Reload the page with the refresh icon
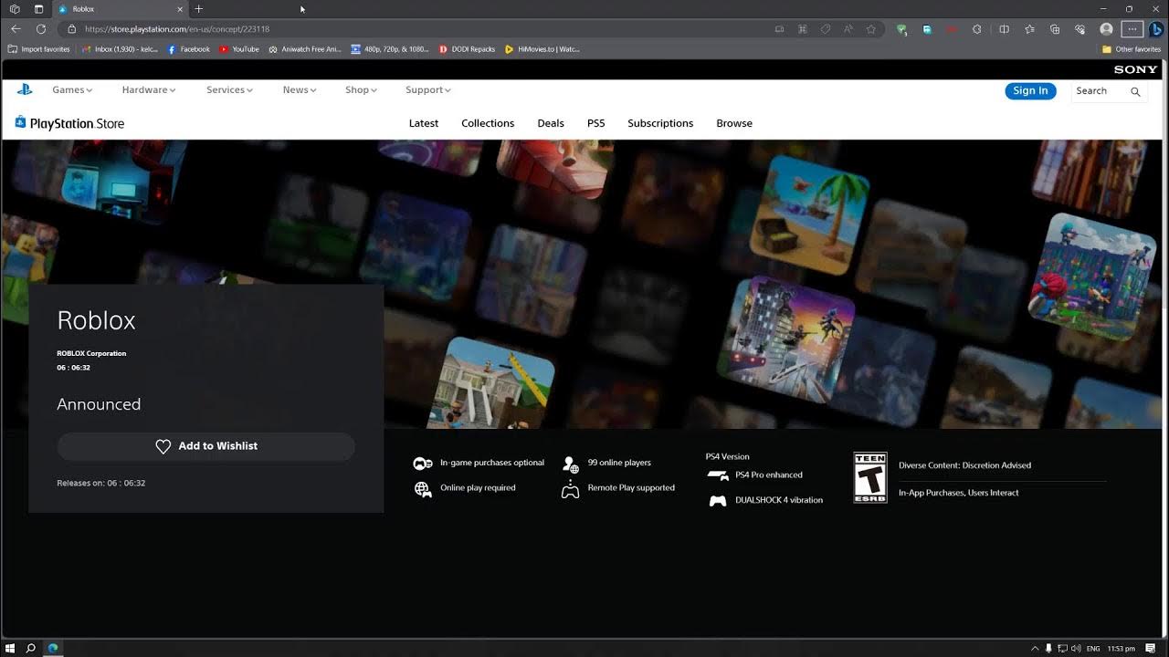1169x657 pixels. (41, 29)
